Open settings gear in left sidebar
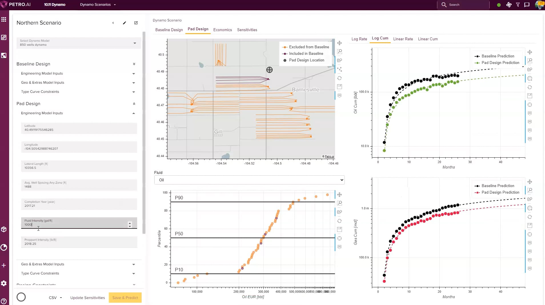This screenshot has height=305, width=545. 4,283
